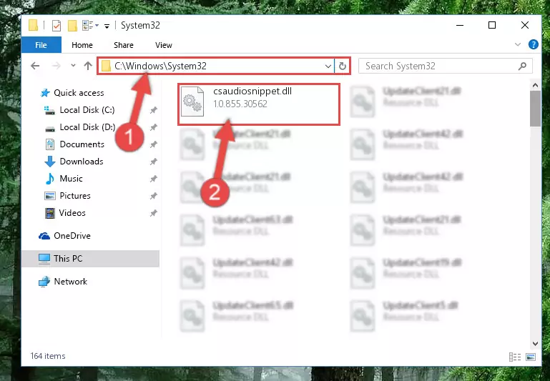This screenshot has width=550, height=381.
Task: Open the Help question mark icon
Action: (x=533, y=44)
